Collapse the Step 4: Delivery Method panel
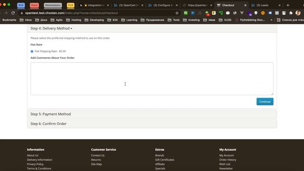The width and height of the screenshot is (304, 171). point(51,28)
